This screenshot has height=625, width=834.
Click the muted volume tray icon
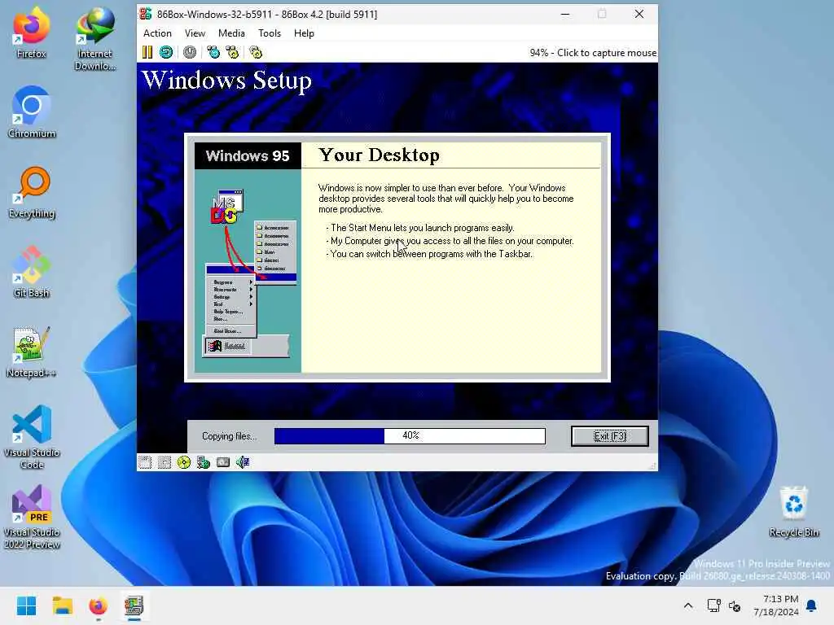pyautogui.click(x=735, y=605)
